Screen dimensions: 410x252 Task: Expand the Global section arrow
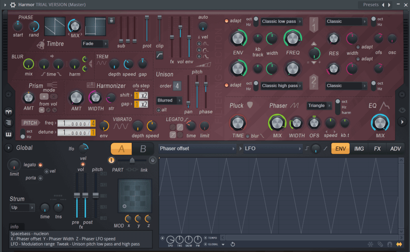click(x=9, y=148)
